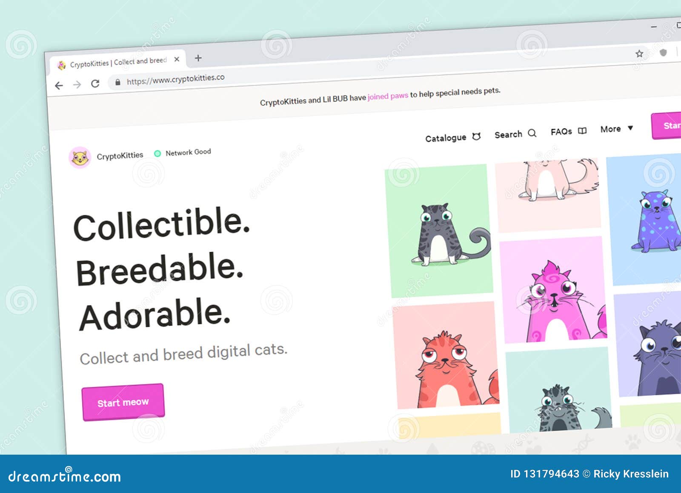Bookmark page using star icon

[639, 54]
